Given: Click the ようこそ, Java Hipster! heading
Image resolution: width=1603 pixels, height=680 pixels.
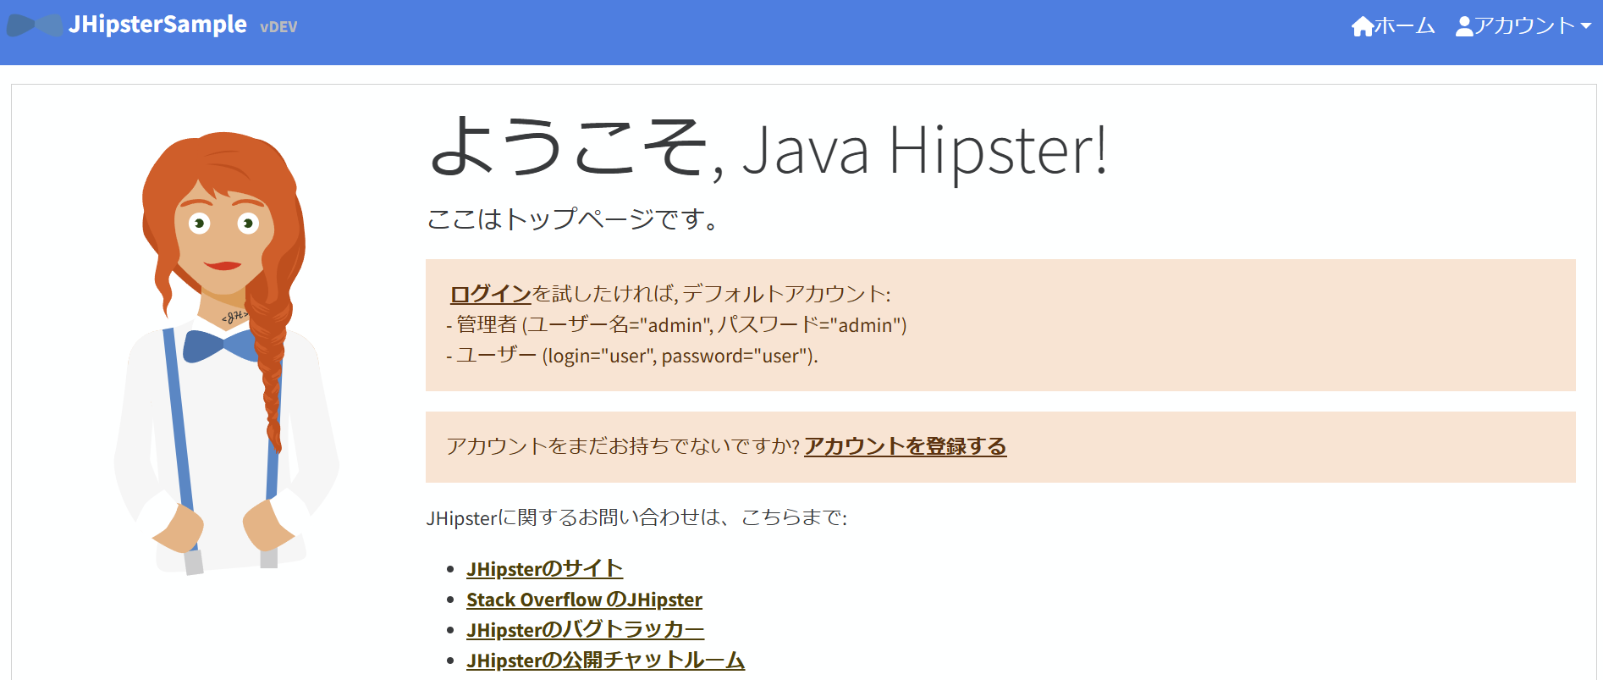Looking at the screenshot, I should tap(768, 150).
